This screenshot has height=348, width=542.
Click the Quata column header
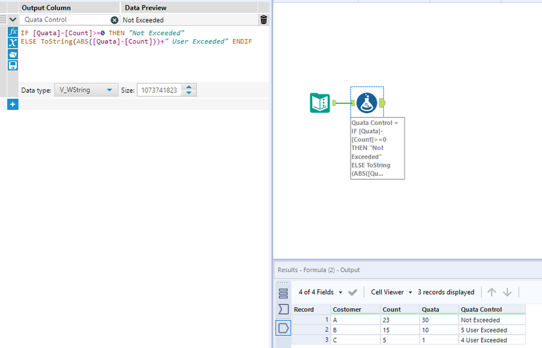439,309
